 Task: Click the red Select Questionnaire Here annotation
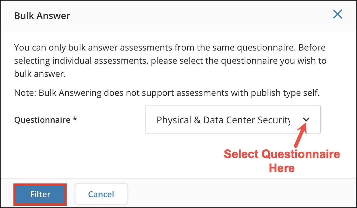pyautogui.click(x=281, y=161)
